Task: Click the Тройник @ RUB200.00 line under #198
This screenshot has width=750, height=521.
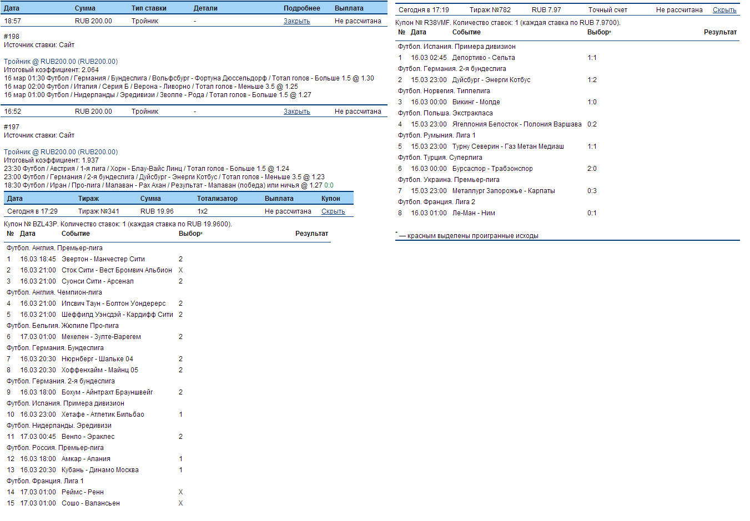Action: tap(61, 62)
